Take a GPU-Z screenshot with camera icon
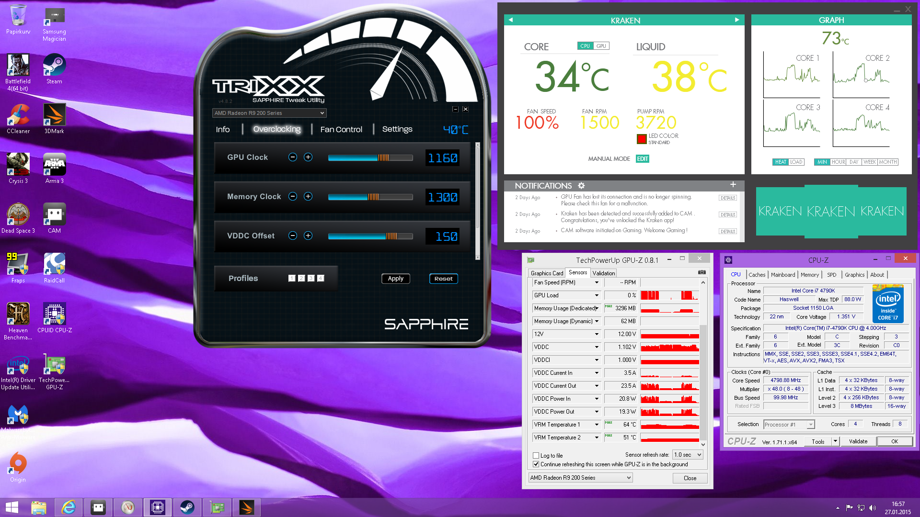This screenshot has height=517, width=920. (x=702, y=272)
